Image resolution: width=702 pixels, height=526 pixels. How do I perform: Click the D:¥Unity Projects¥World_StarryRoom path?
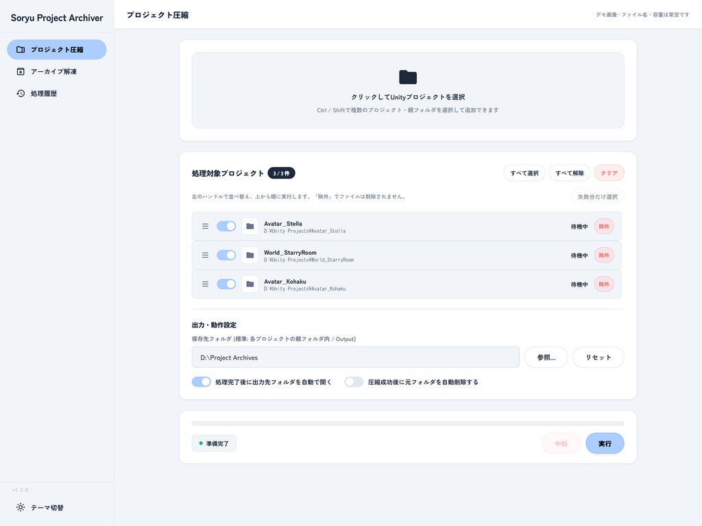(x=308, y=260)
